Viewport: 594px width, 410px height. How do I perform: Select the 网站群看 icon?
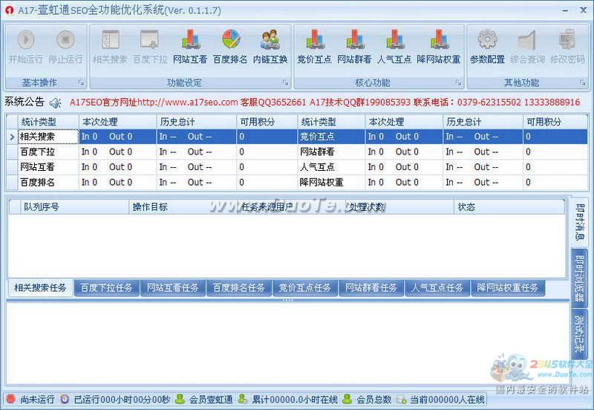click(354, 47)
